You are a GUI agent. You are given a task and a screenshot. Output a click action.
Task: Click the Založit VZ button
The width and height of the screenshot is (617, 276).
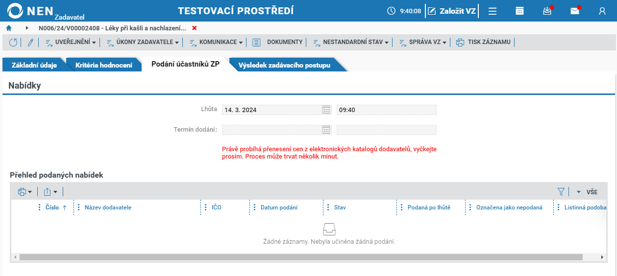point(451,11)
